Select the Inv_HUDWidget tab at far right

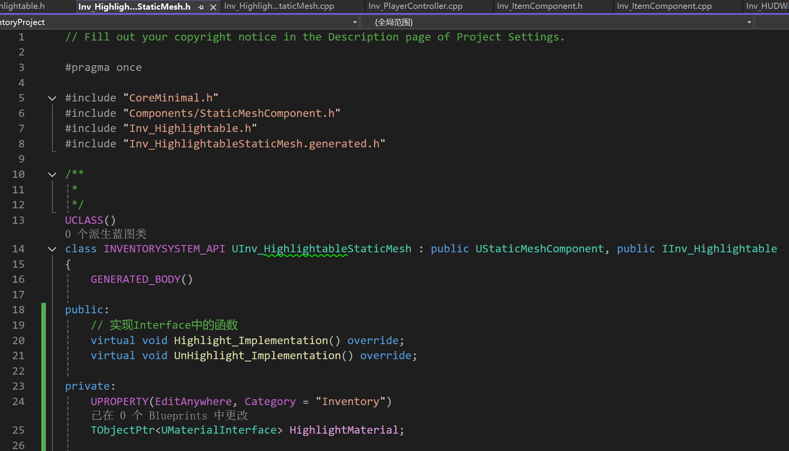pos(767,6)
